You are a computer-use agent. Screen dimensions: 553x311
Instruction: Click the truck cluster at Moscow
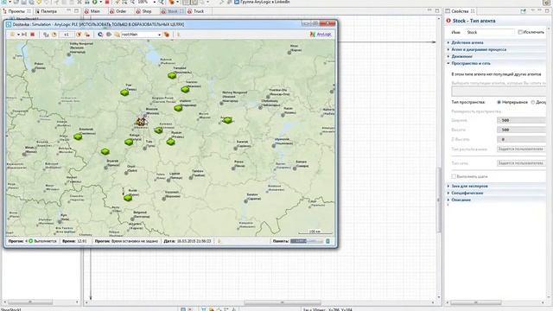click(141, 122)
